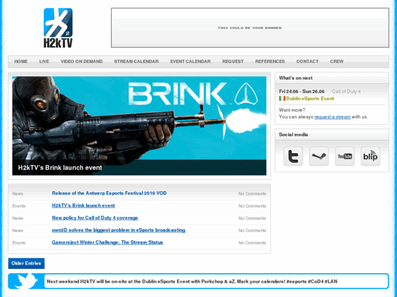Open the REFERENCES menu item
The image size is (397, 297).
(270, 62)
